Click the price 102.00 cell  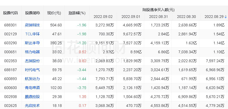pos(56,88)
